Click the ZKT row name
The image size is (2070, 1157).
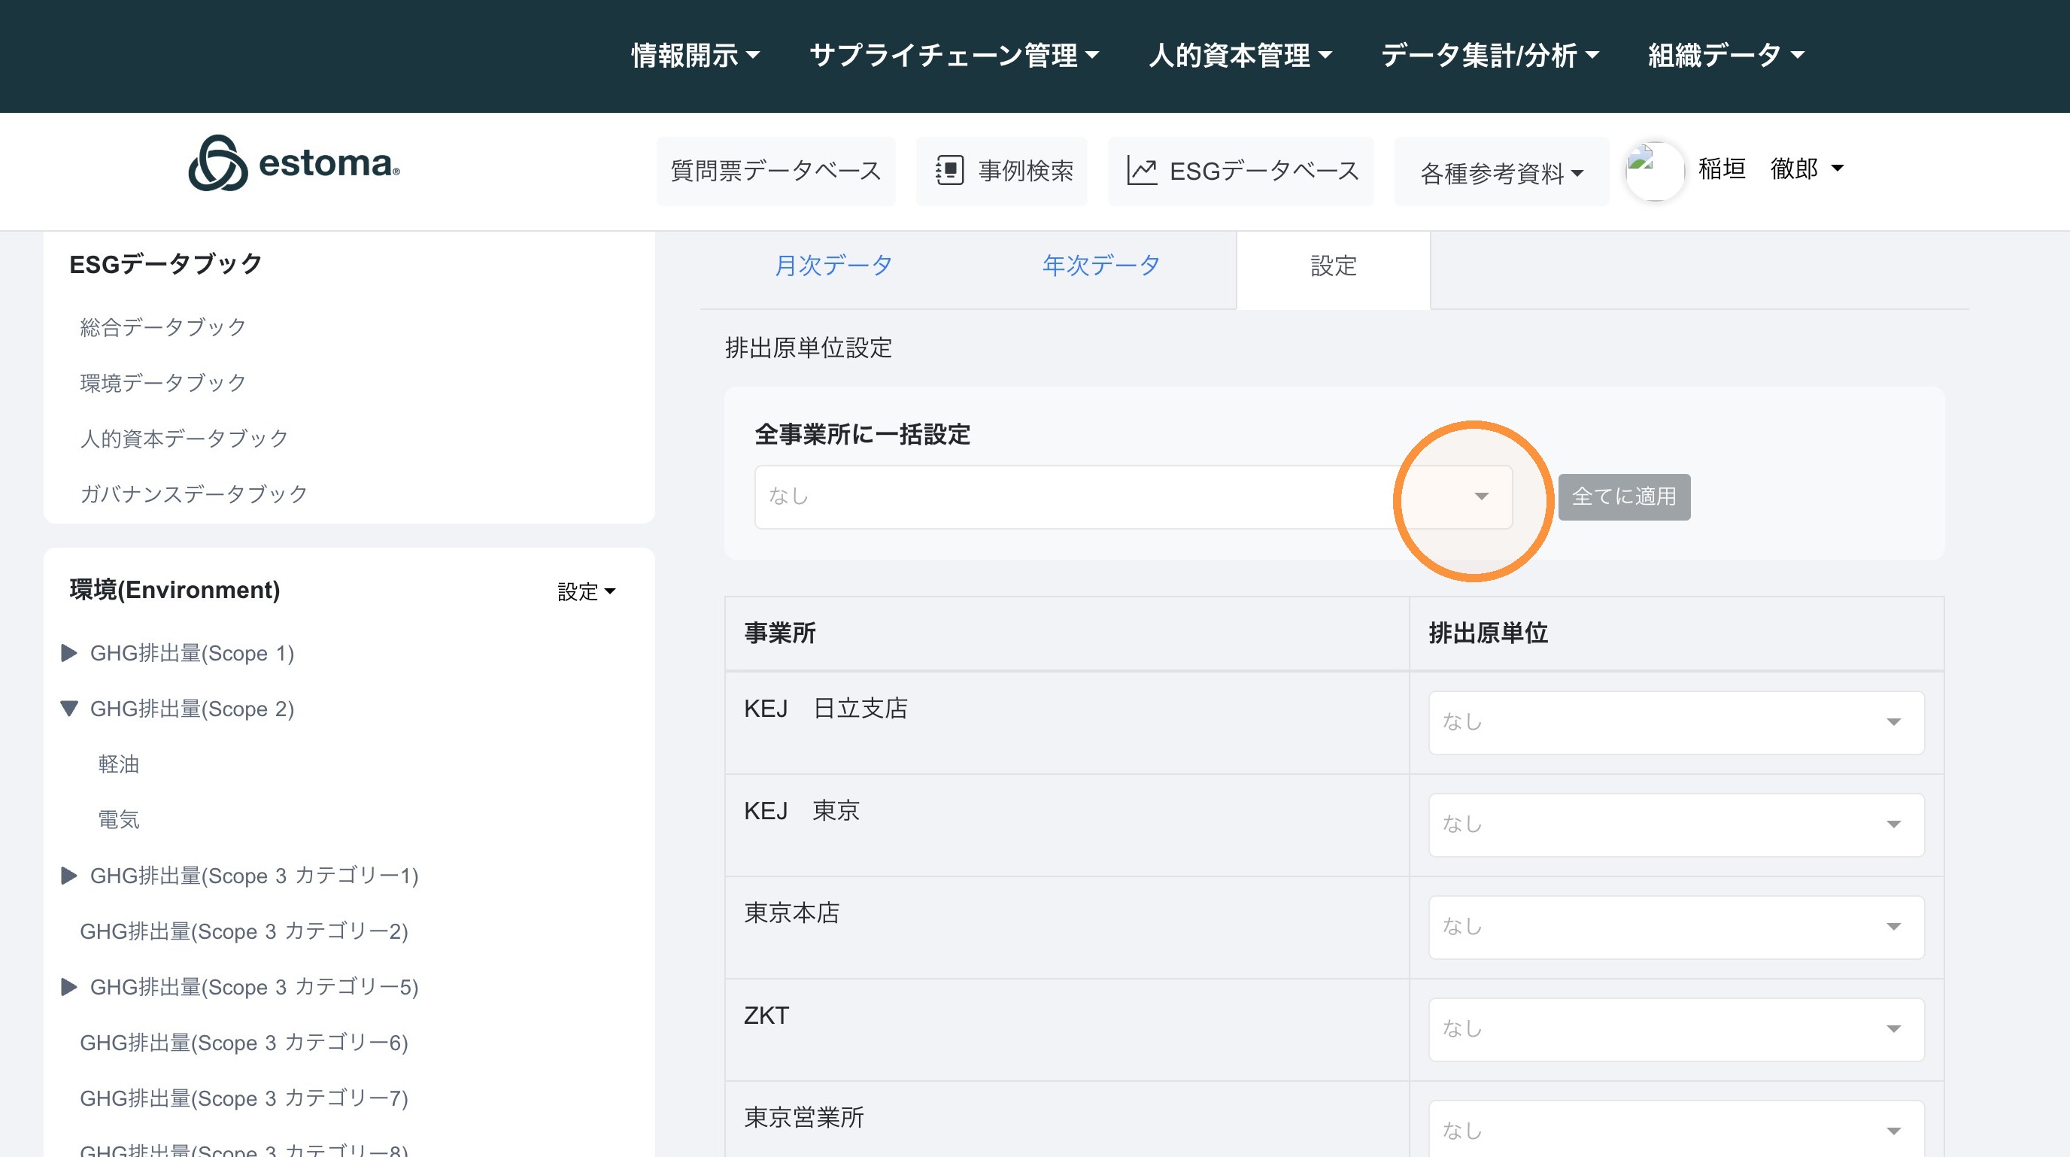[766, 1016]
